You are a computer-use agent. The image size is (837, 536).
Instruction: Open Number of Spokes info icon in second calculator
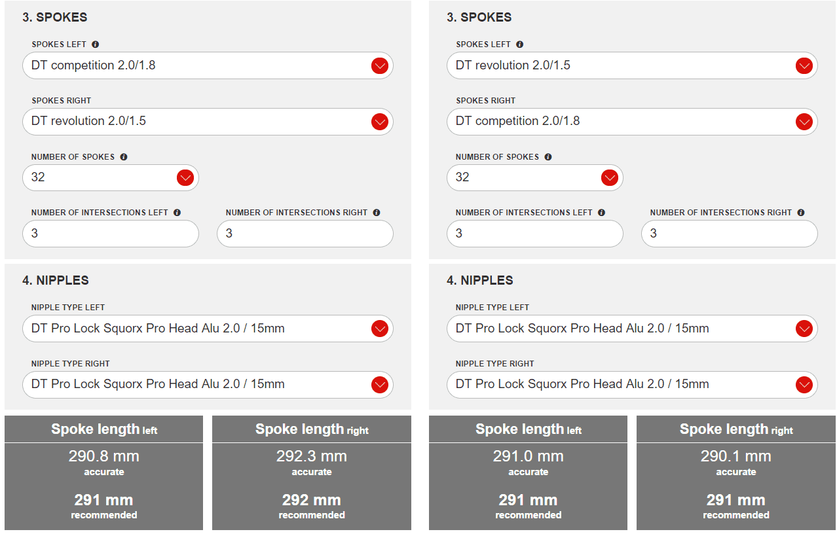click(548, 157)
